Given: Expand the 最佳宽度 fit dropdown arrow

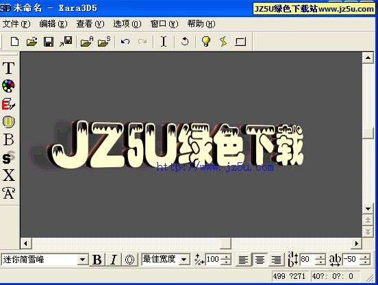Looking at the screenshot, I should click(x=184, y=260).
